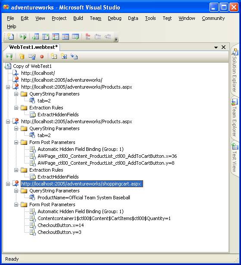Image resolution: width=241 pixels, height=265 pixels.
Task: Click the Ready status bar text
Action: (x=12, y=259)
